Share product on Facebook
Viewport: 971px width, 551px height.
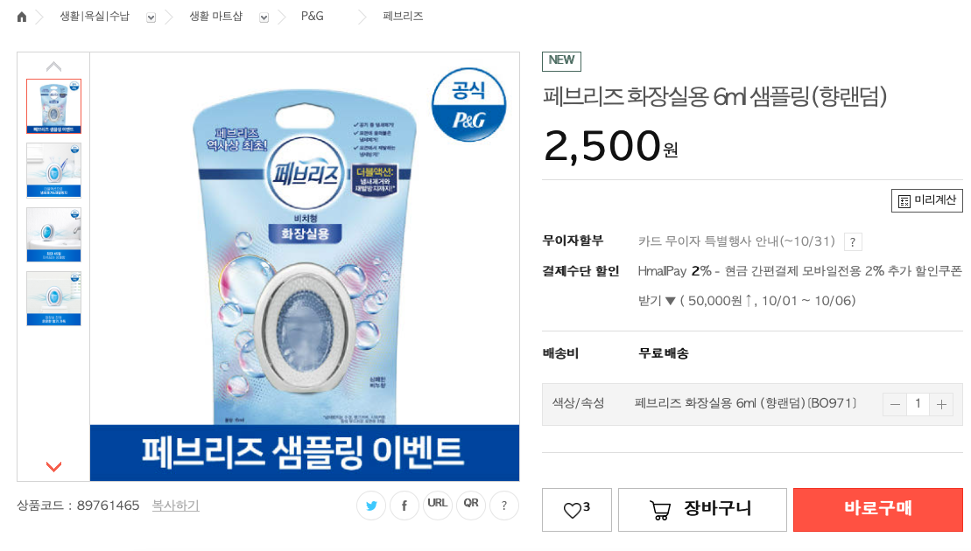pos(404,505)
